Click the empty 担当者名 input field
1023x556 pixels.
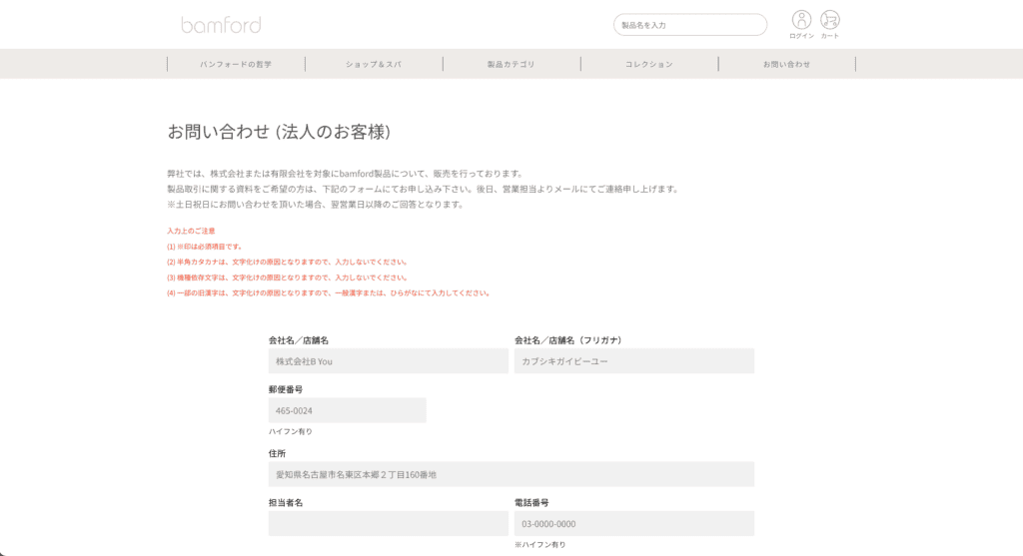tap(389, 523)
